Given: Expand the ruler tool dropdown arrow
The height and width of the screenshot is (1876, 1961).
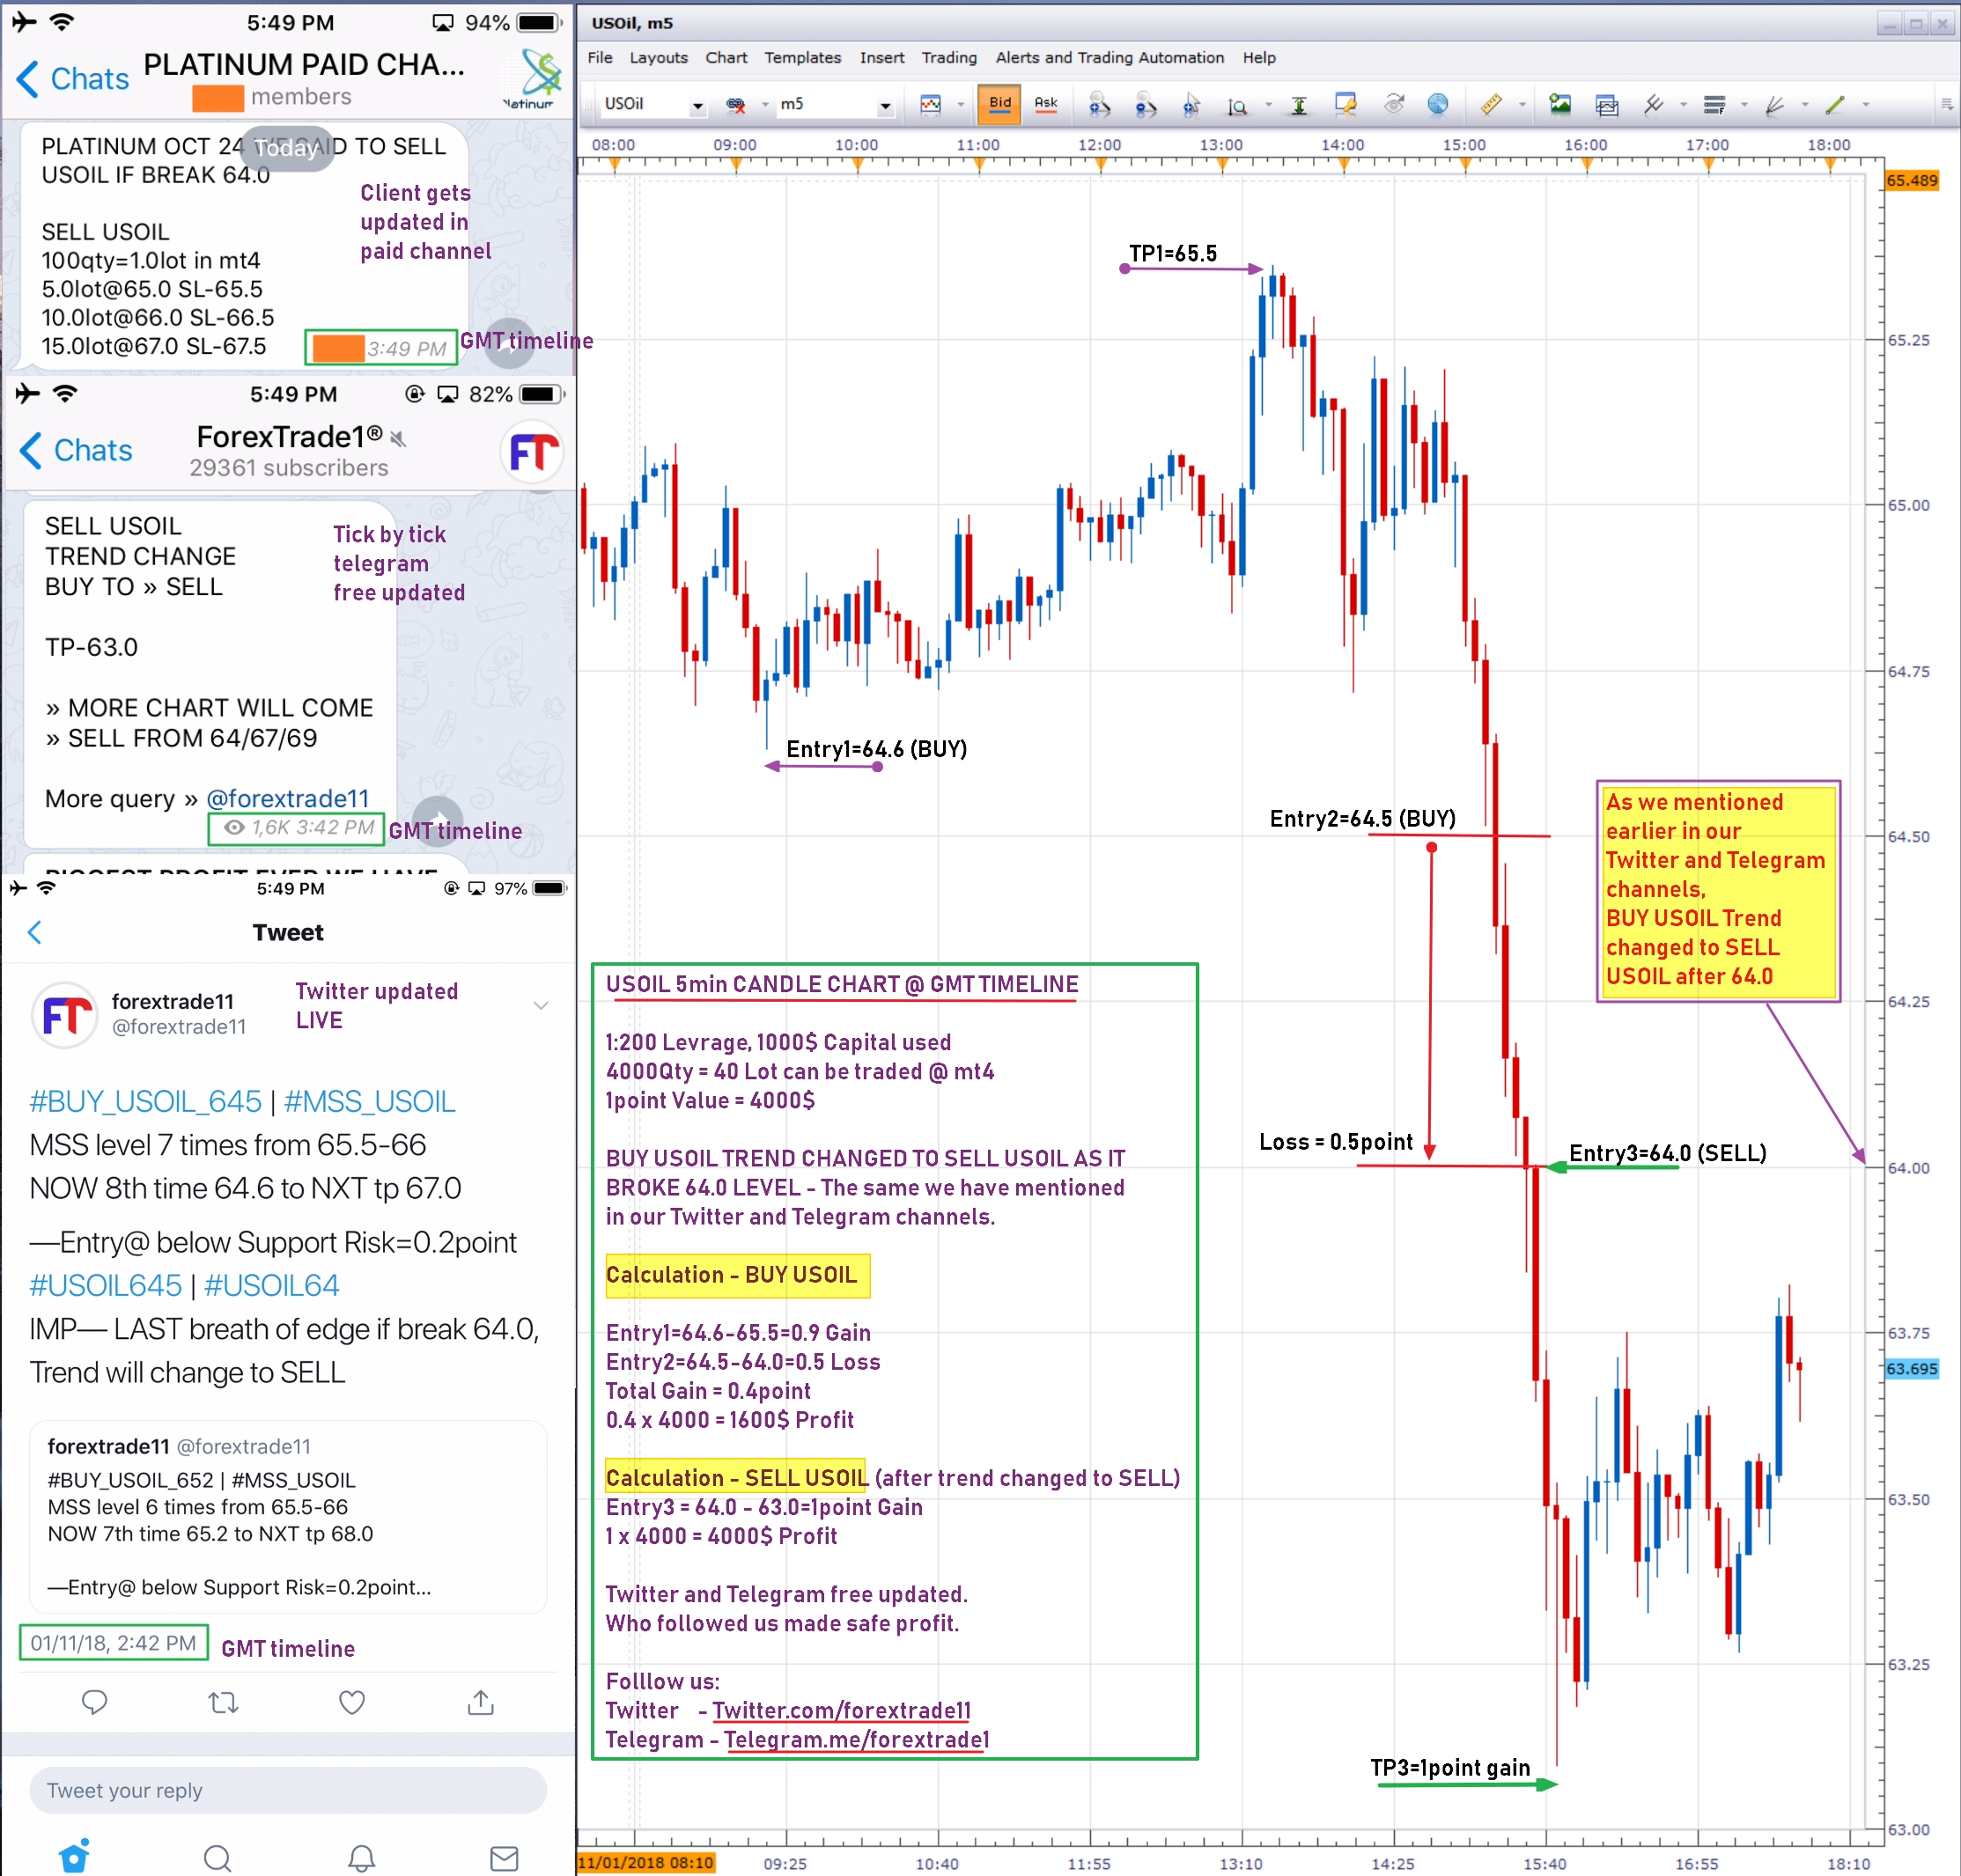Looking at the screenshot, I should click(x=1522, y=104).
